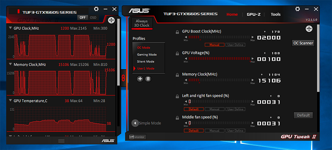Click the add profile plus icon
The image size is (332, 150).
coord(140,78)
